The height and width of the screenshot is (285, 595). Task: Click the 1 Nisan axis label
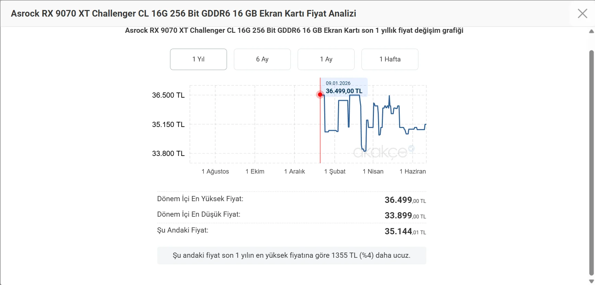[373, 171]
